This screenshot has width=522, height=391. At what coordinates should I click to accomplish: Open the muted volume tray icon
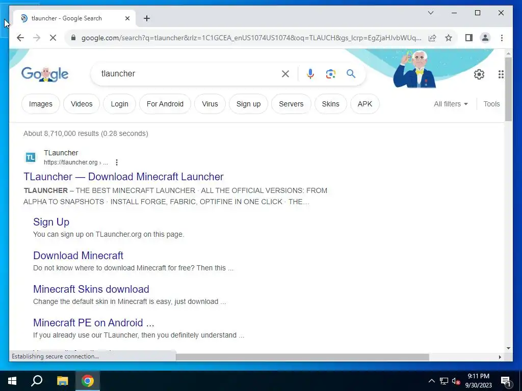click(456, 381)
